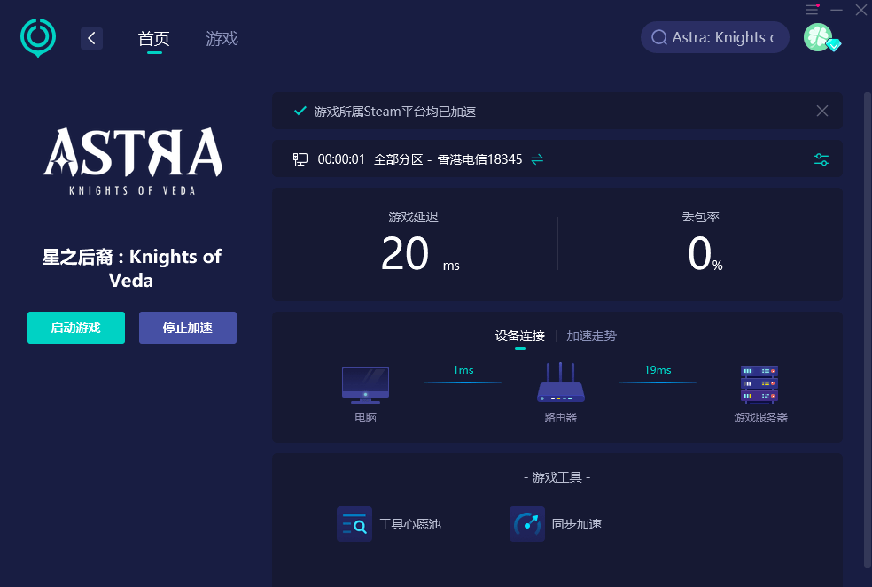Select the 设备连接 tab

520,336
